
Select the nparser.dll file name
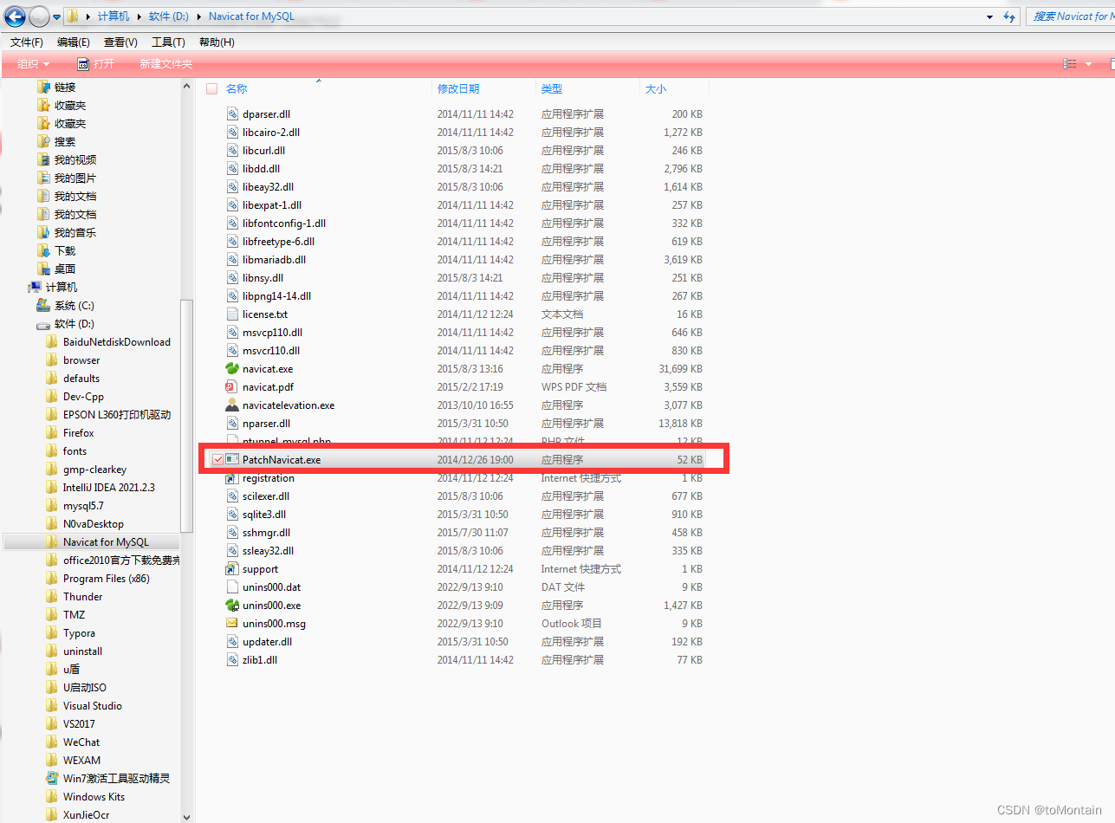[x=267, y=424]
